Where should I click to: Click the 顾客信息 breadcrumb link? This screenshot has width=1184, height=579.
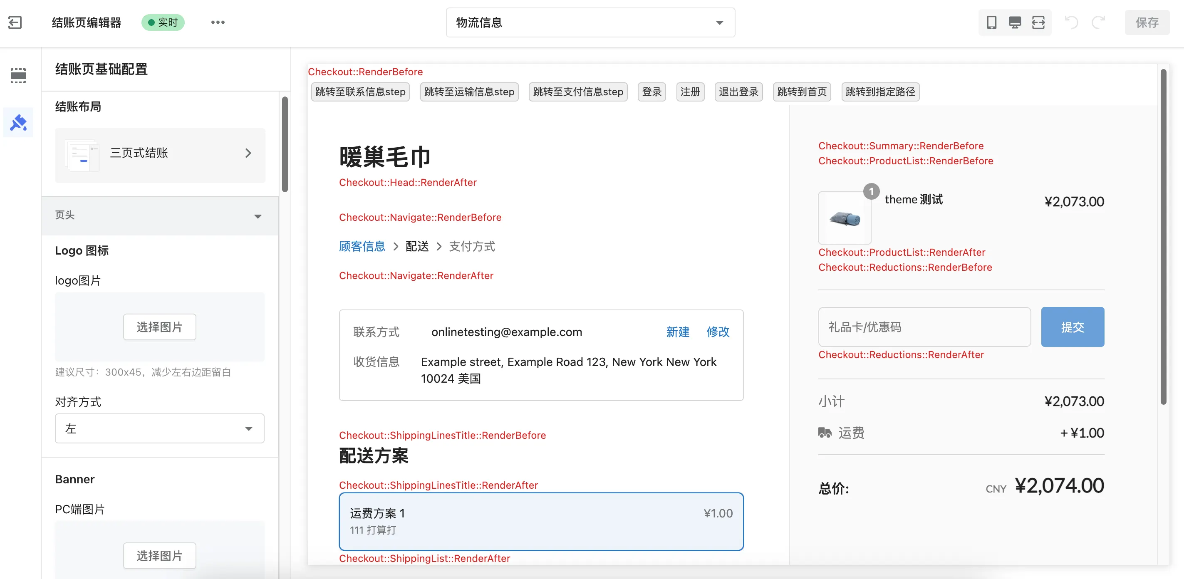pyautogui.click(x=362, y=246)
